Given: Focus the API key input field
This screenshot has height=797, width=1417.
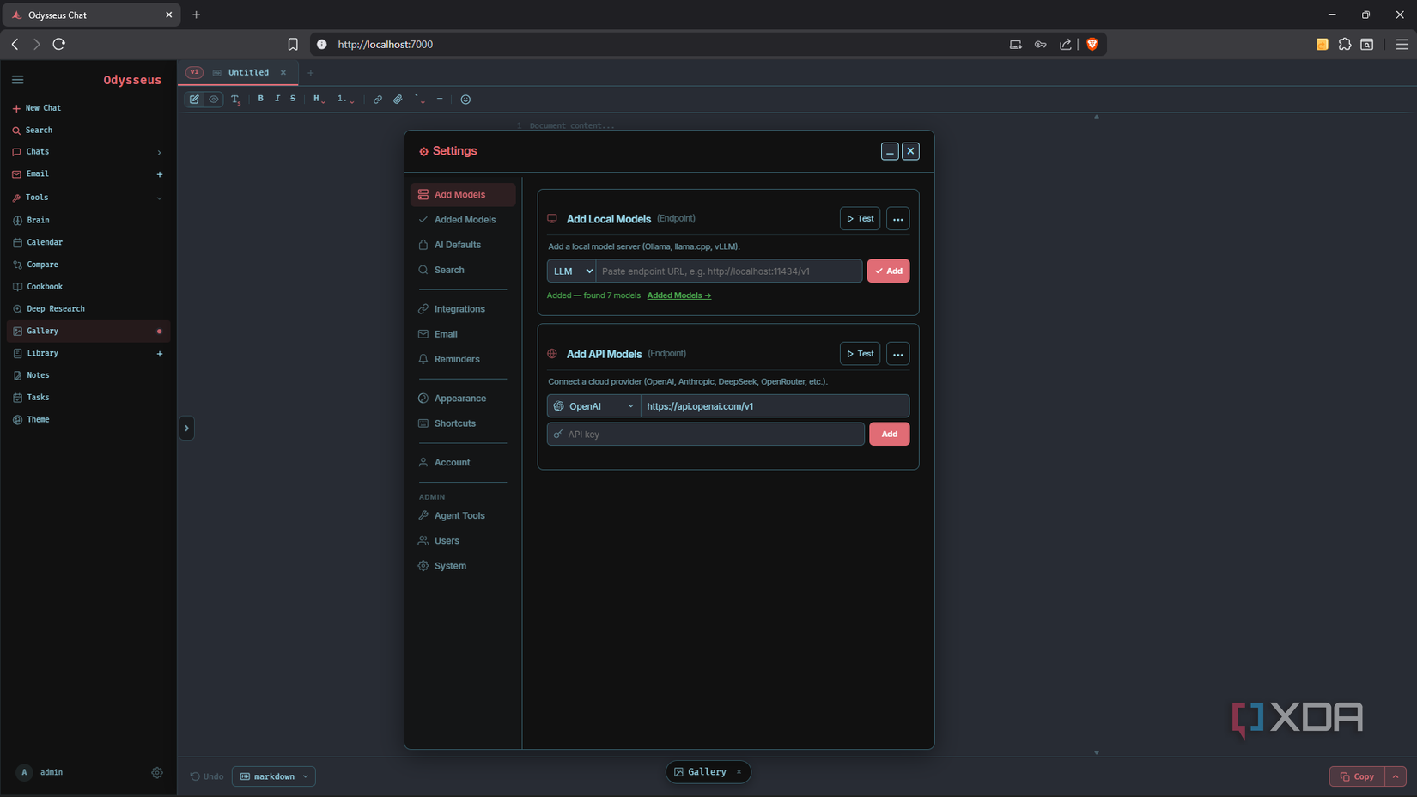Looking at the screenshot, I should click(706, 435).
